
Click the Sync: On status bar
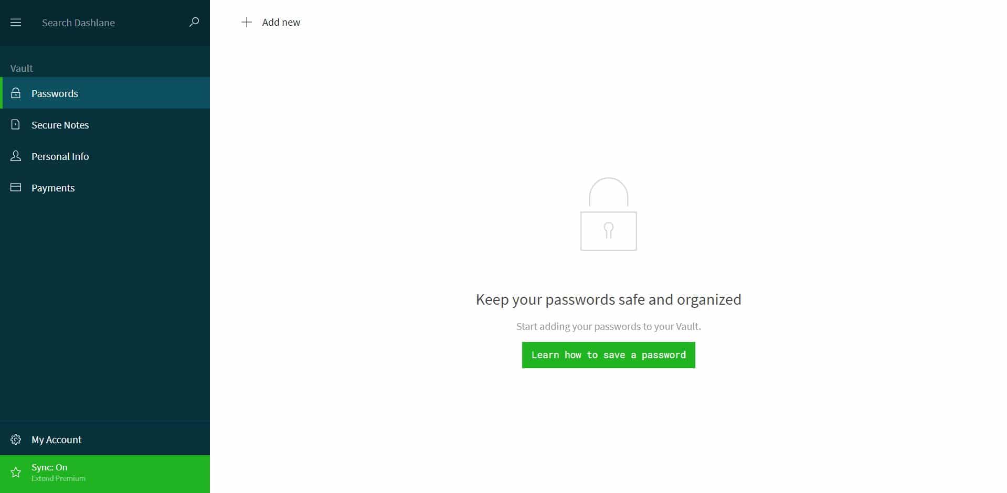[105, 474]
